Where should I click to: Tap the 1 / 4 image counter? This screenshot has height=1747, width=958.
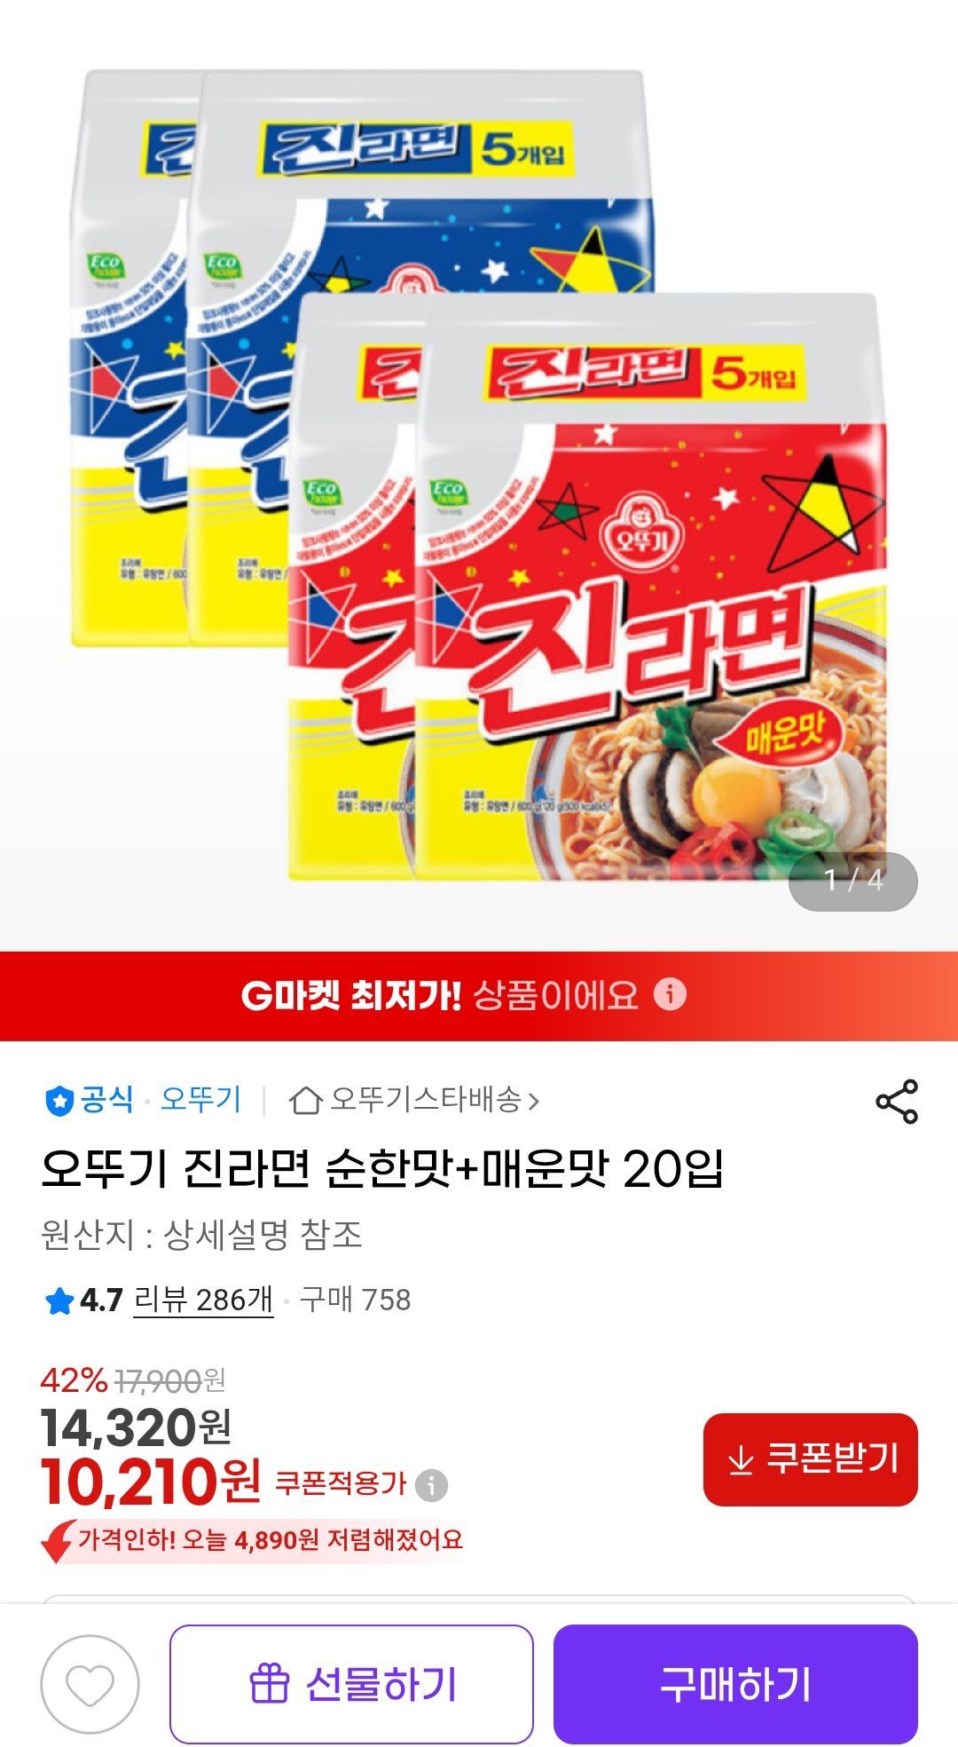pyautogui.click(x=852, y=881)
